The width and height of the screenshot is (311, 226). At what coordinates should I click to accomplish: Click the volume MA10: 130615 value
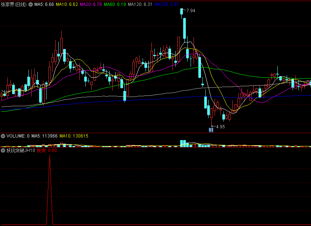74,136
